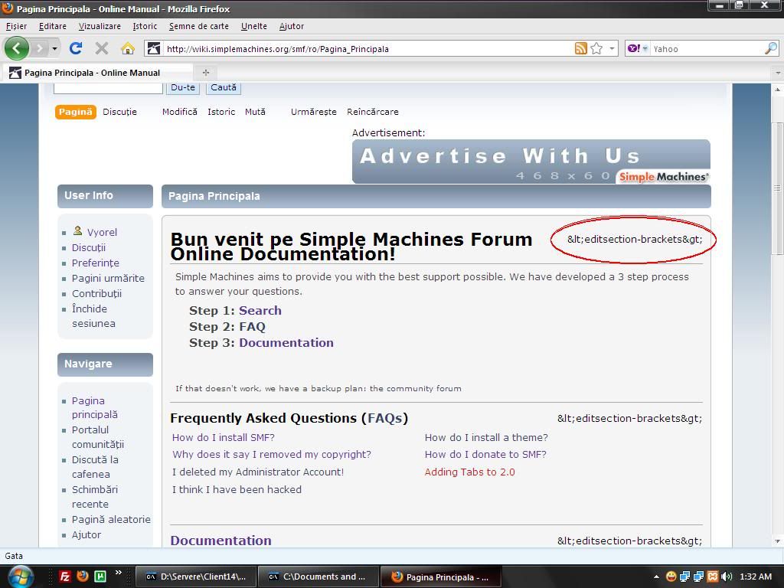Click the Reîncărcare tab
784x588 pixels.
click(373, 112)
